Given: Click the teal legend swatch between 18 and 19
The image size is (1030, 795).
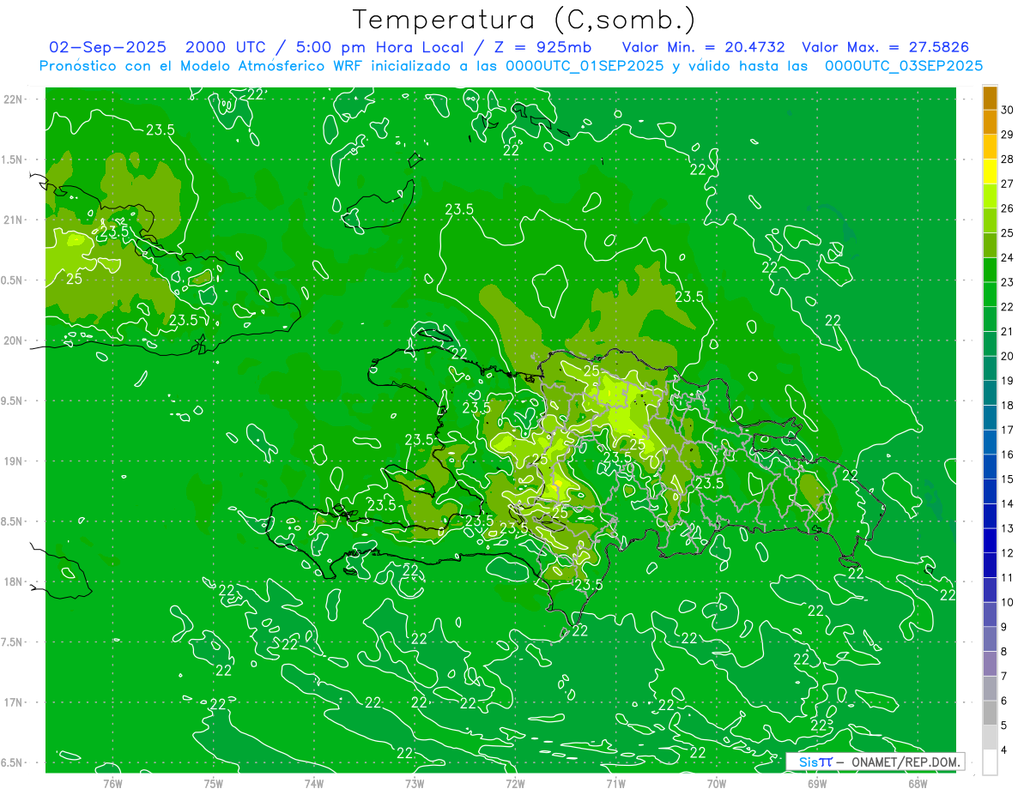Looking at the screenshot, I should coord(990,393).
